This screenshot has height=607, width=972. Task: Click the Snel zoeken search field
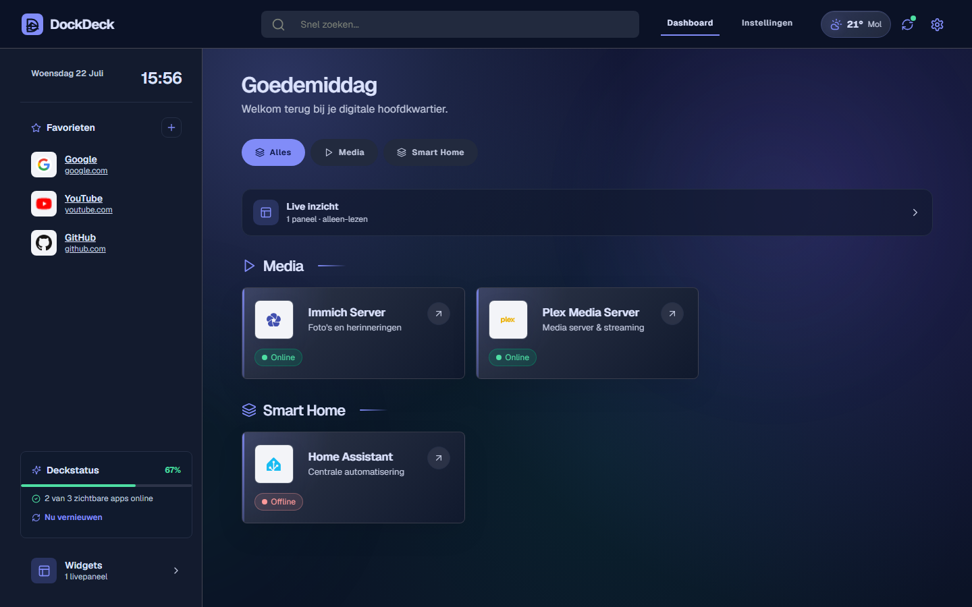pos(450,24)
